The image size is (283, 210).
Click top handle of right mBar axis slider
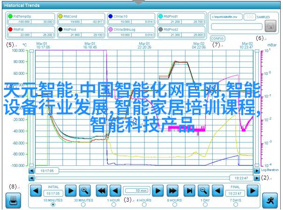coord(257,51)
